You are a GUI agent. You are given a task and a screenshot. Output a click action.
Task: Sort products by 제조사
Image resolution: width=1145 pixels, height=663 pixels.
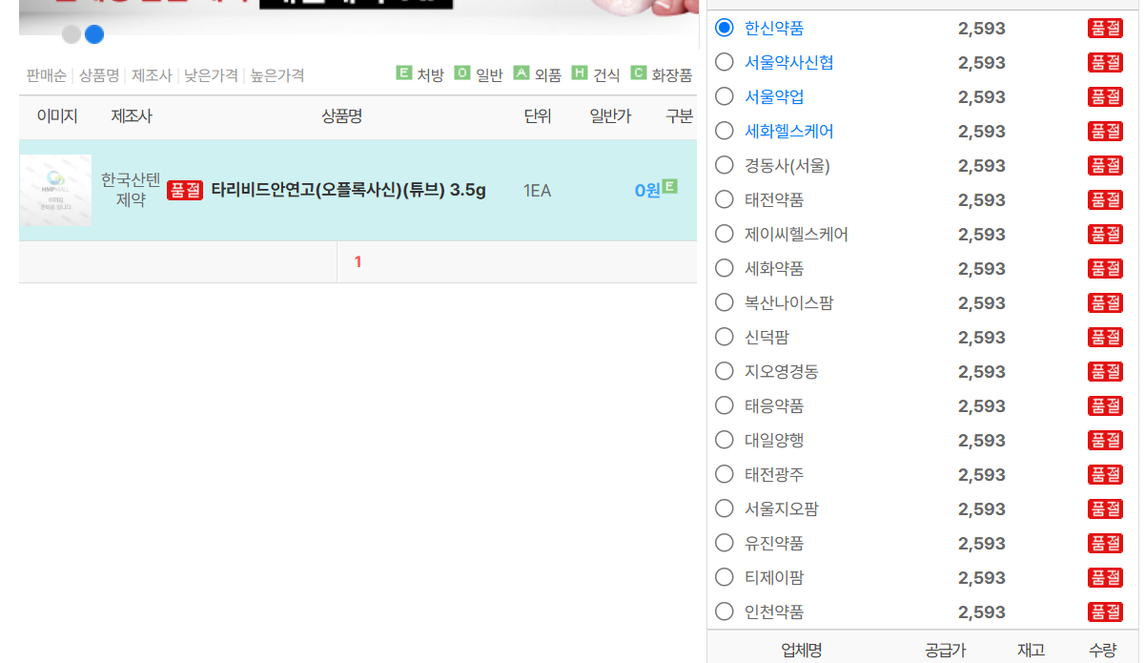point(152,74)
